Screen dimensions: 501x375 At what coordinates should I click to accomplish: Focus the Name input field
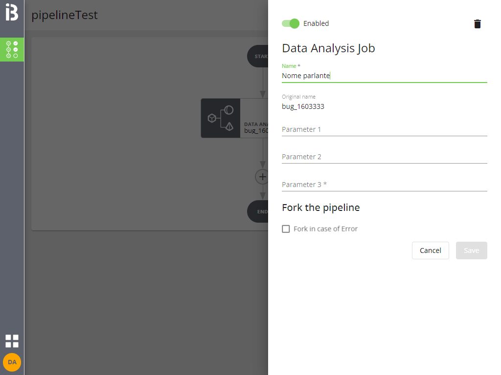pyautogui.click(x=384, y=76)
